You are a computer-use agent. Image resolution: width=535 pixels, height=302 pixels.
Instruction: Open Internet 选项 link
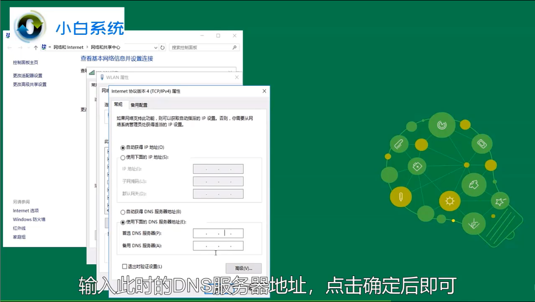[x=26, y=210]
